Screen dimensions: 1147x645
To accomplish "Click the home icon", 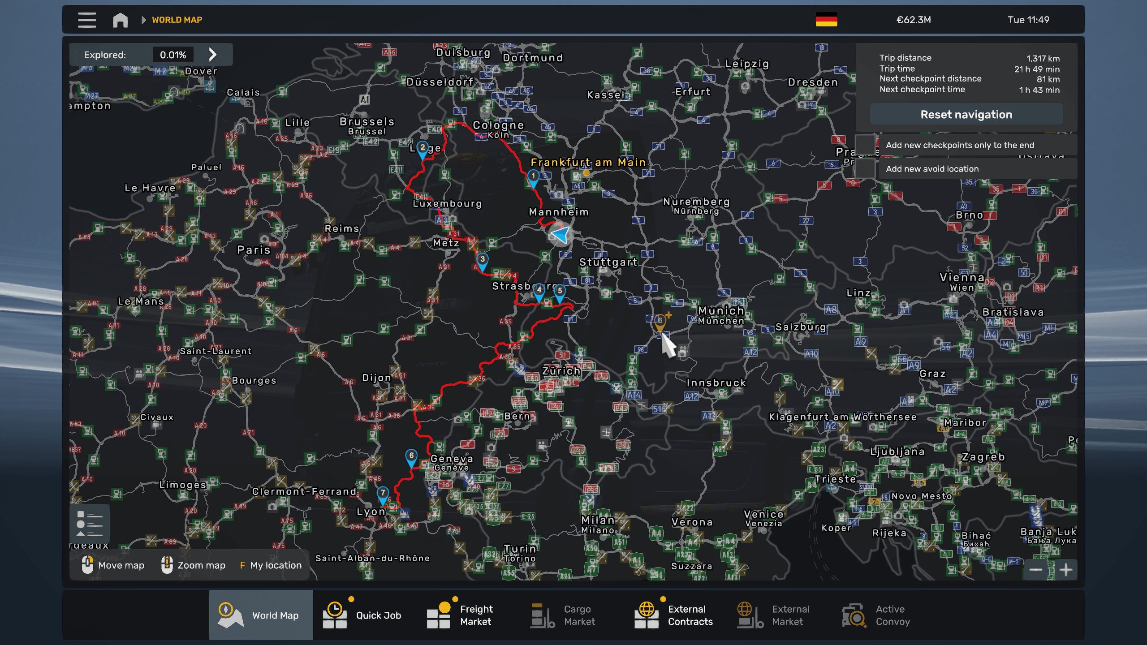I will (120, 20).
